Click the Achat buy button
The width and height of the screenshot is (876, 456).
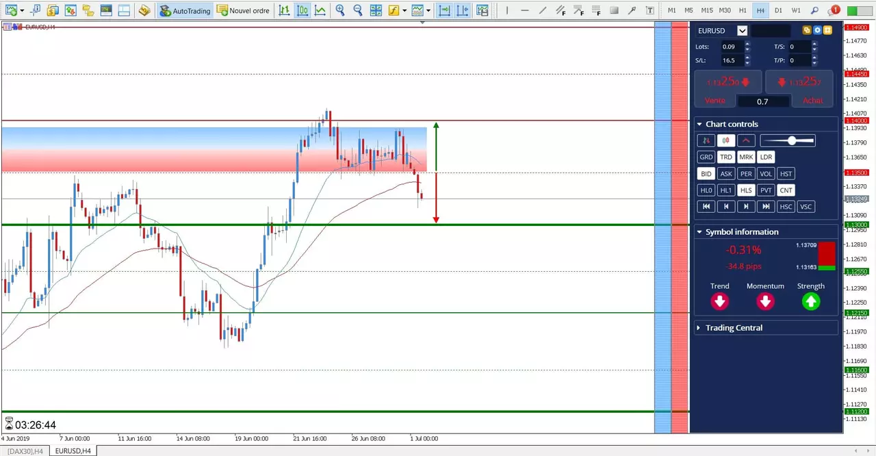click(812, 101)
